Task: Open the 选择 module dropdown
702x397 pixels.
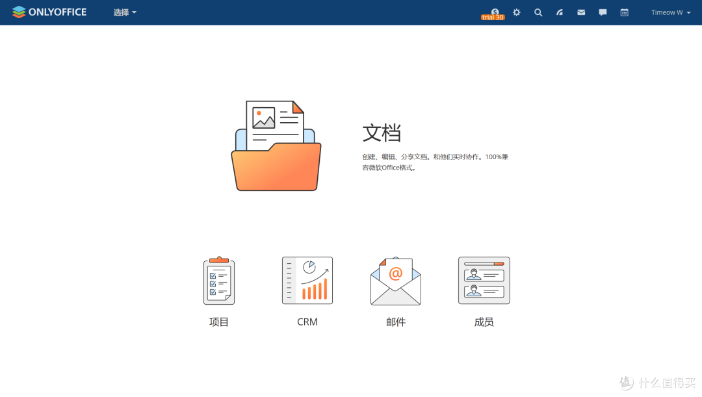Action: (x=124, y=12)
